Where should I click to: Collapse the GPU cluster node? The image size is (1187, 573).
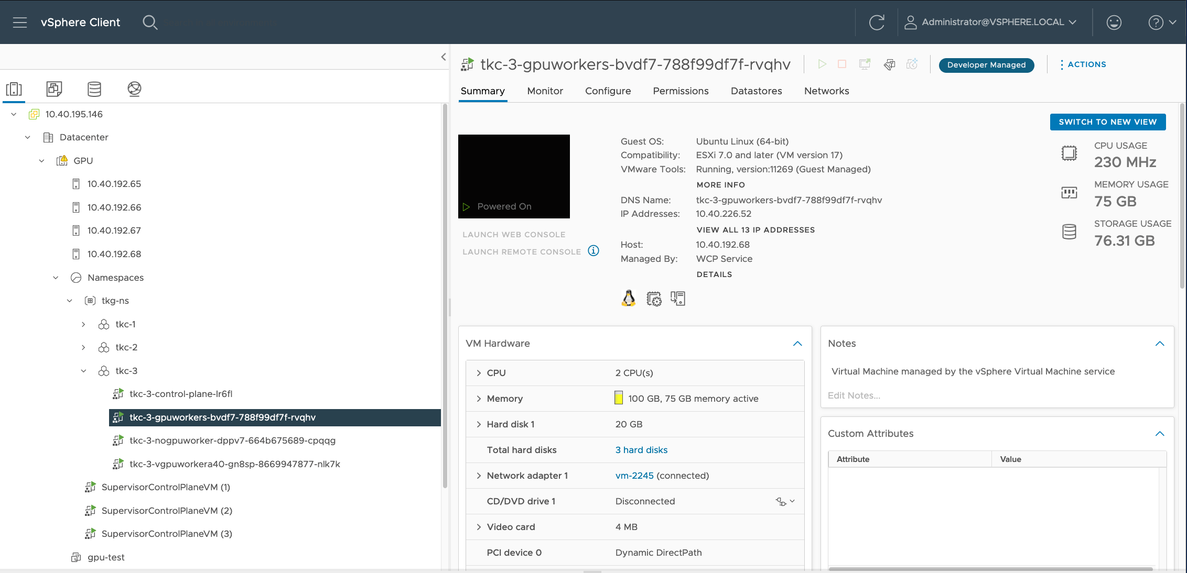click(42, 161)
